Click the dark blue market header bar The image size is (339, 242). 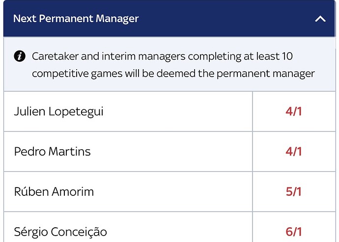tap(169, 18)
